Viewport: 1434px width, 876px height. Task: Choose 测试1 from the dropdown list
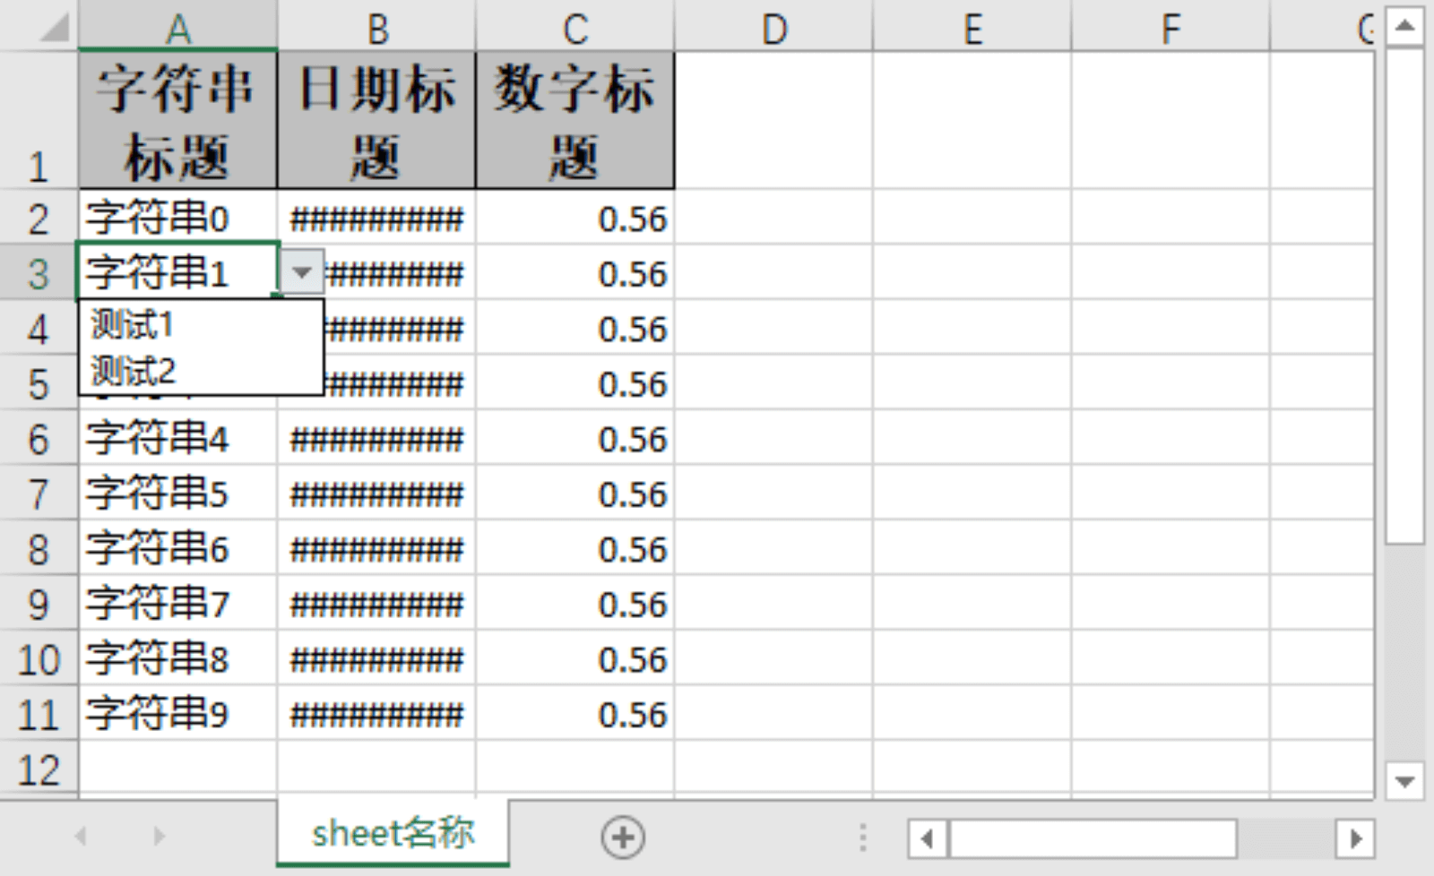coord(133,325)
